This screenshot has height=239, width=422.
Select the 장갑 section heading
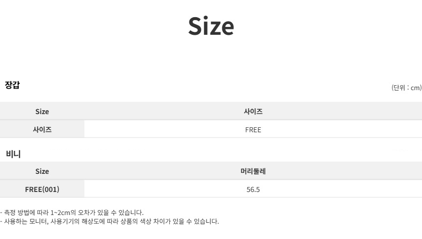[x=12, y=85]
